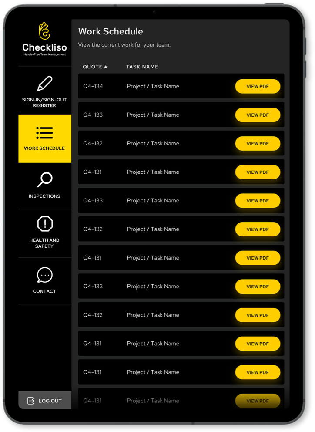The width and height of the screenshot is (315, 432).
Task: Click VIEW PDF in the faded bottom row
Action: point(258,401)
